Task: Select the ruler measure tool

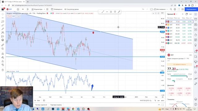Action: coord(3,45)
